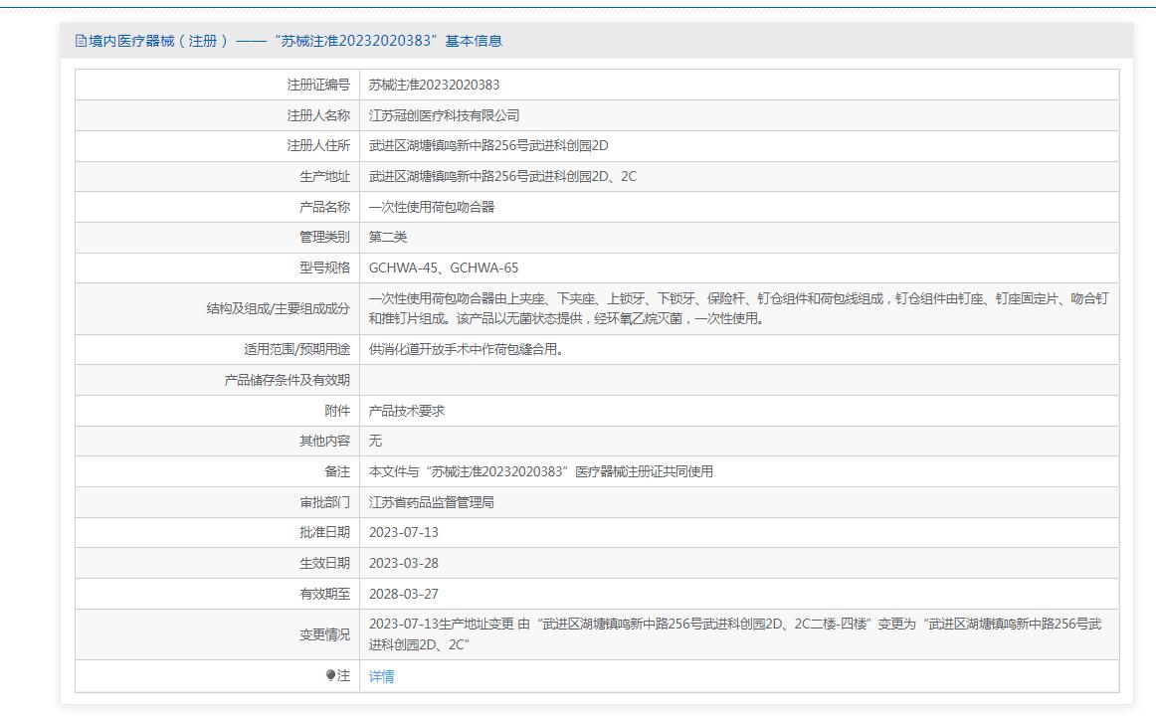The width and height of the screenshot is (1156, 720).
Task: Click the document icon in the header
Action: click(82, 41)
